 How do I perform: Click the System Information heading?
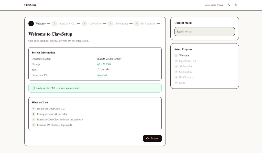pyautogui.click(x=43, y=53)
